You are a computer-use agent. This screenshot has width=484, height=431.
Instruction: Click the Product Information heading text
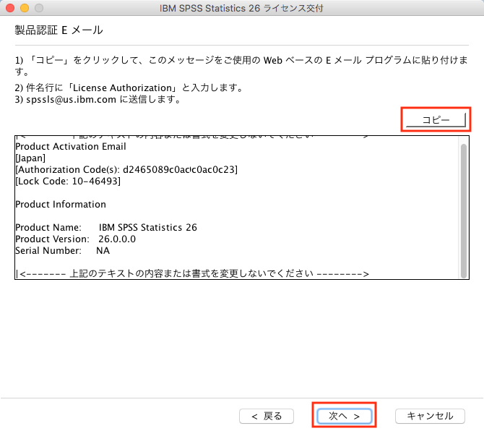pos(61,204)
